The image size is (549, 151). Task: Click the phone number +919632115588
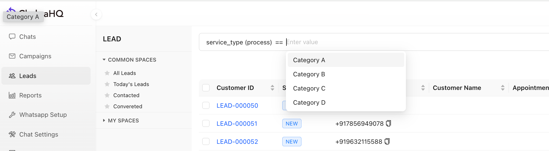coord(359,142)
